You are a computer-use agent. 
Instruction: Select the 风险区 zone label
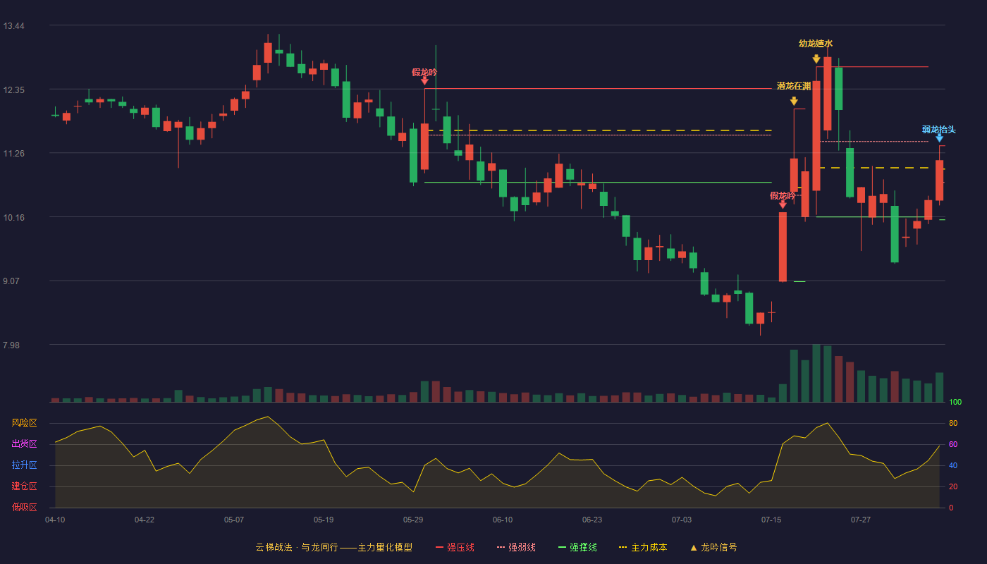(x=24, y=423)
